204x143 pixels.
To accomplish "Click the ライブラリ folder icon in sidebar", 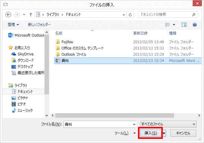I will (x=11, y=85).
